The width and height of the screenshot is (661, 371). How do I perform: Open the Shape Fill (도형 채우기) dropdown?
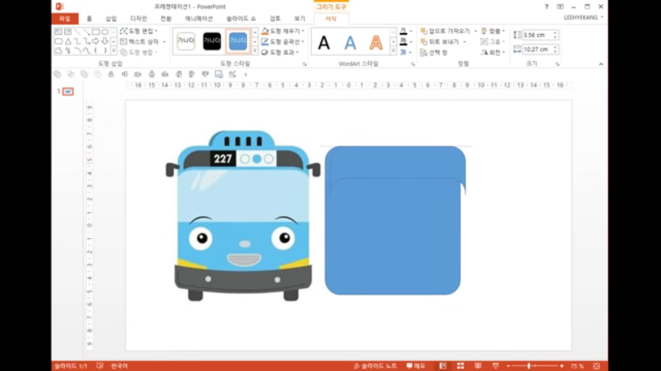point(283,31)
